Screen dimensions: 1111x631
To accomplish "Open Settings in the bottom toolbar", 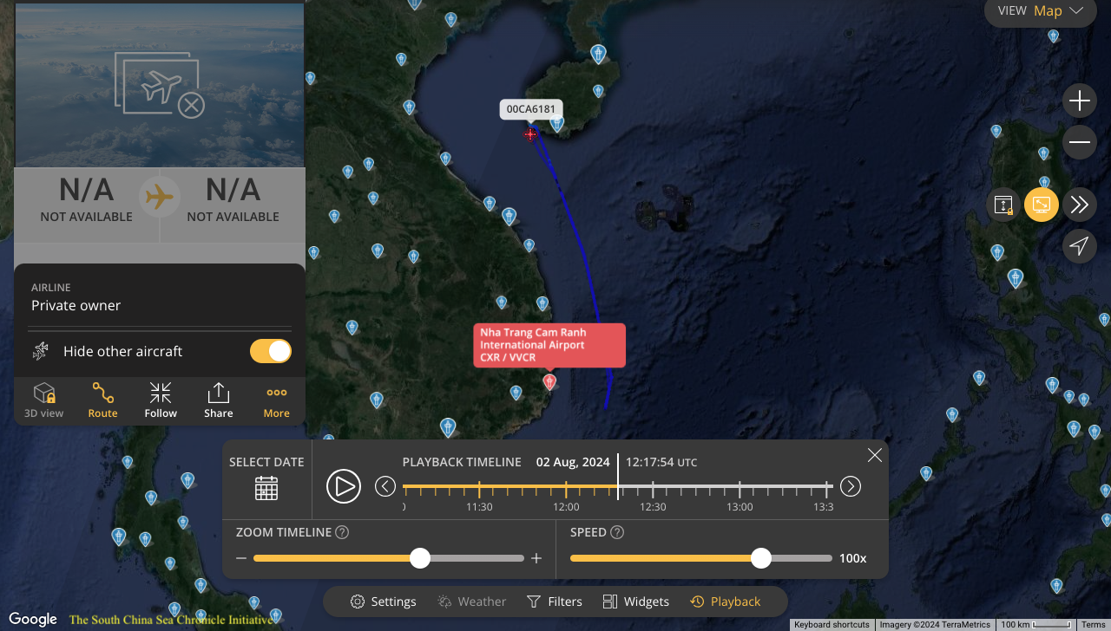I will click(384, 602).
